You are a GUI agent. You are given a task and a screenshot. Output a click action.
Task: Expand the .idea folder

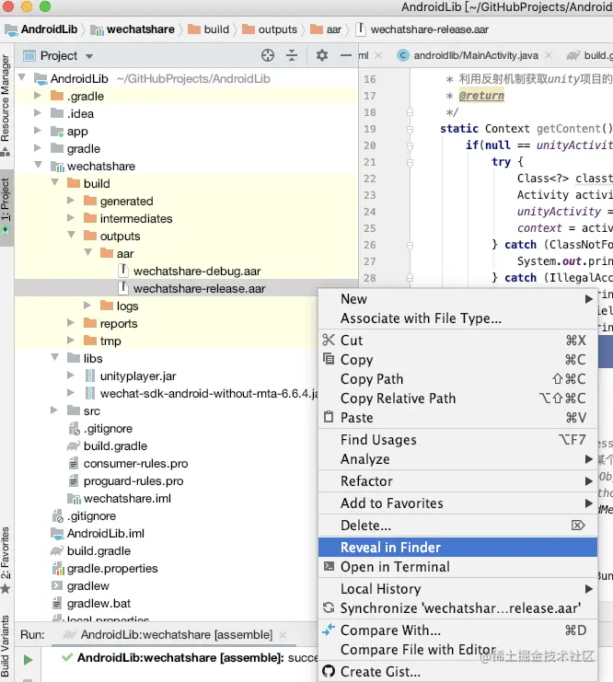pyautogui.click(x=38, y=112)
